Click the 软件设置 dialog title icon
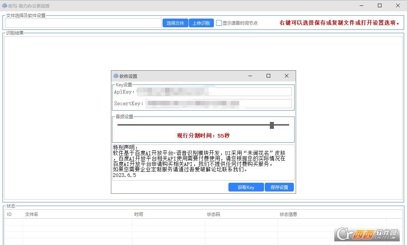Screen dimensions: 407x245 click(116, 76)
